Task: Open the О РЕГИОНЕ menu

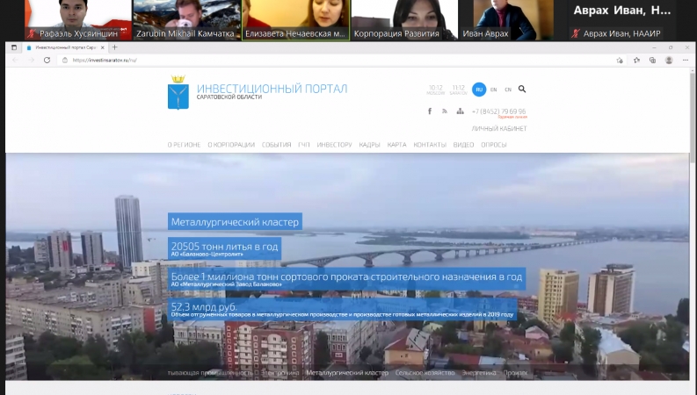Action: pos(184,145)
